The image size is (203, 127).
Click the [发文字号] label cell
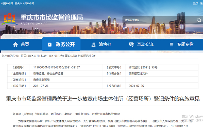pos(114,67)
